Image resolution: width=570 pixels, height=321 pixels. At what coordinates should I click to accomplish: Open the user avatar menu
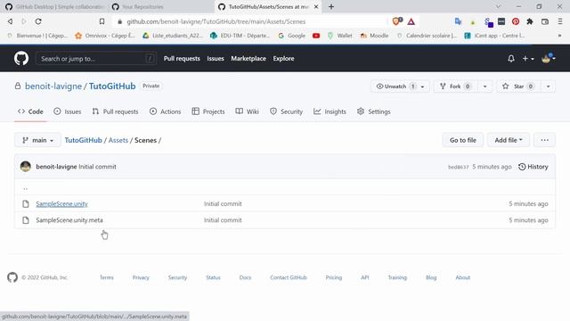(549, 58)
